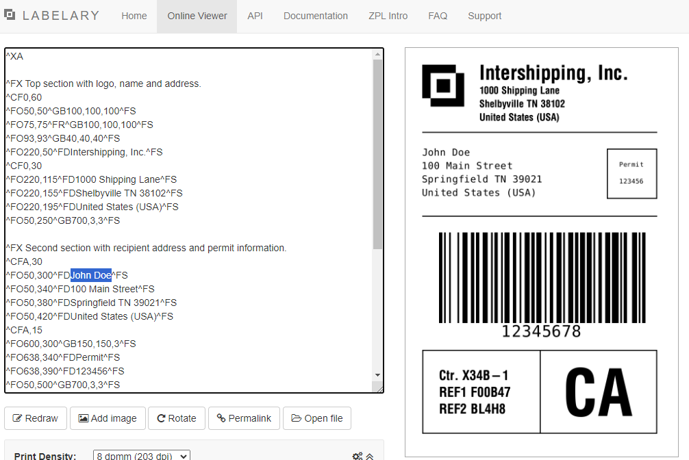Open the Print Density dropdown

pos(142,456)
